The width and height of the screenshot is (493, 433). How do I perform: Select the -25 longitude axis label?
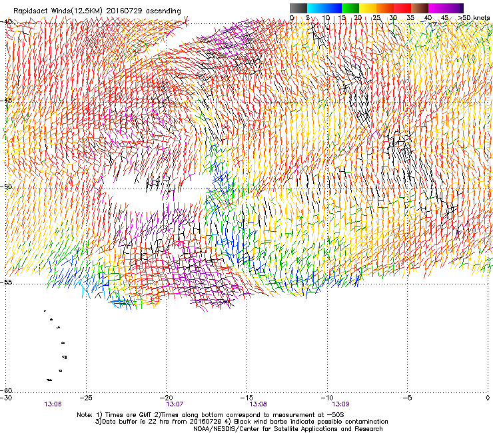coord(86,398)
